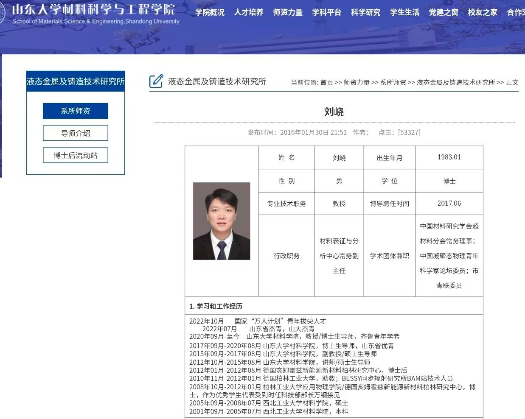525x419 pixels.
Task: Click the 专业技术职务 label cell
Action: (286, 204)
